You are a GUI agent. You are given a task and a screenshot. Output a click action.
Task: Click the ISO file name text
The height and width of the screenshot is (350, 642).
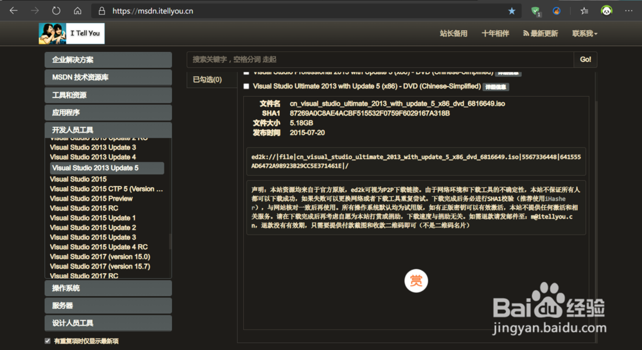click(397, 104)
